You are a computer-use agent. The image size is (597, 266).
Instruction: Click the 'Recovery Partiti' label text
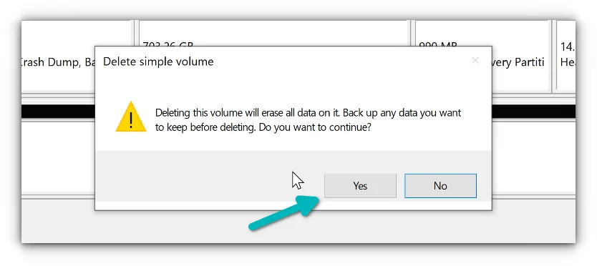click(518, 62)
